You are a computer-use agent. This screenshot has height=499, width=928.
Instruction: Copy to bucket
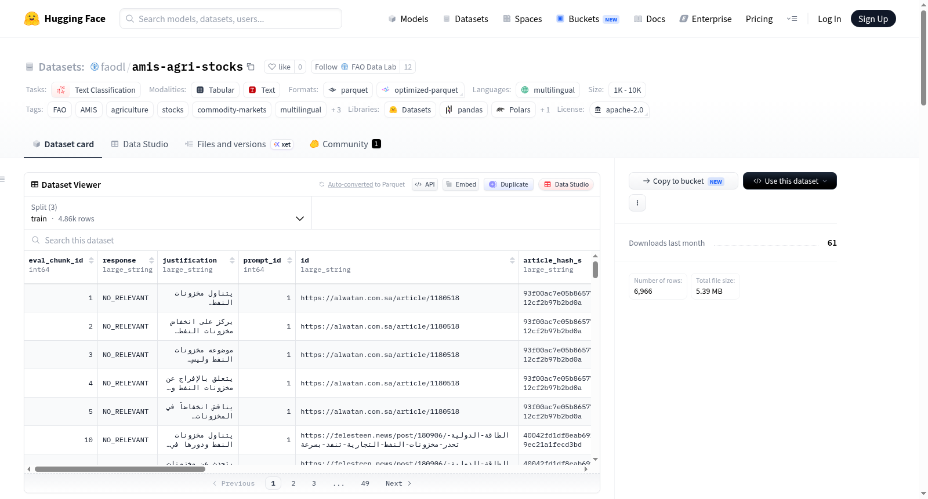pos(683,181)
